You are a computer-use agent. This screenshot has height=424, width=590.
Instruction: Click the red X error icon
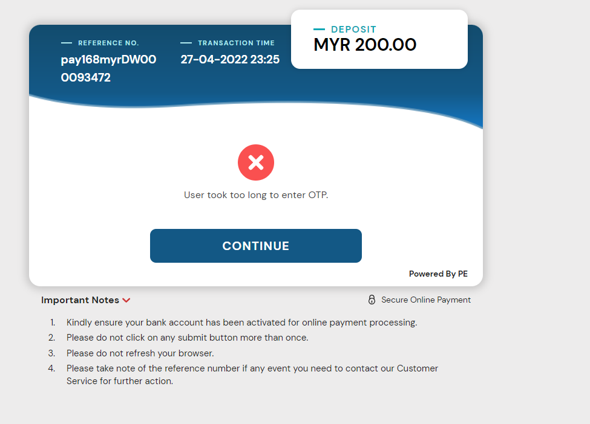[256, 162]
